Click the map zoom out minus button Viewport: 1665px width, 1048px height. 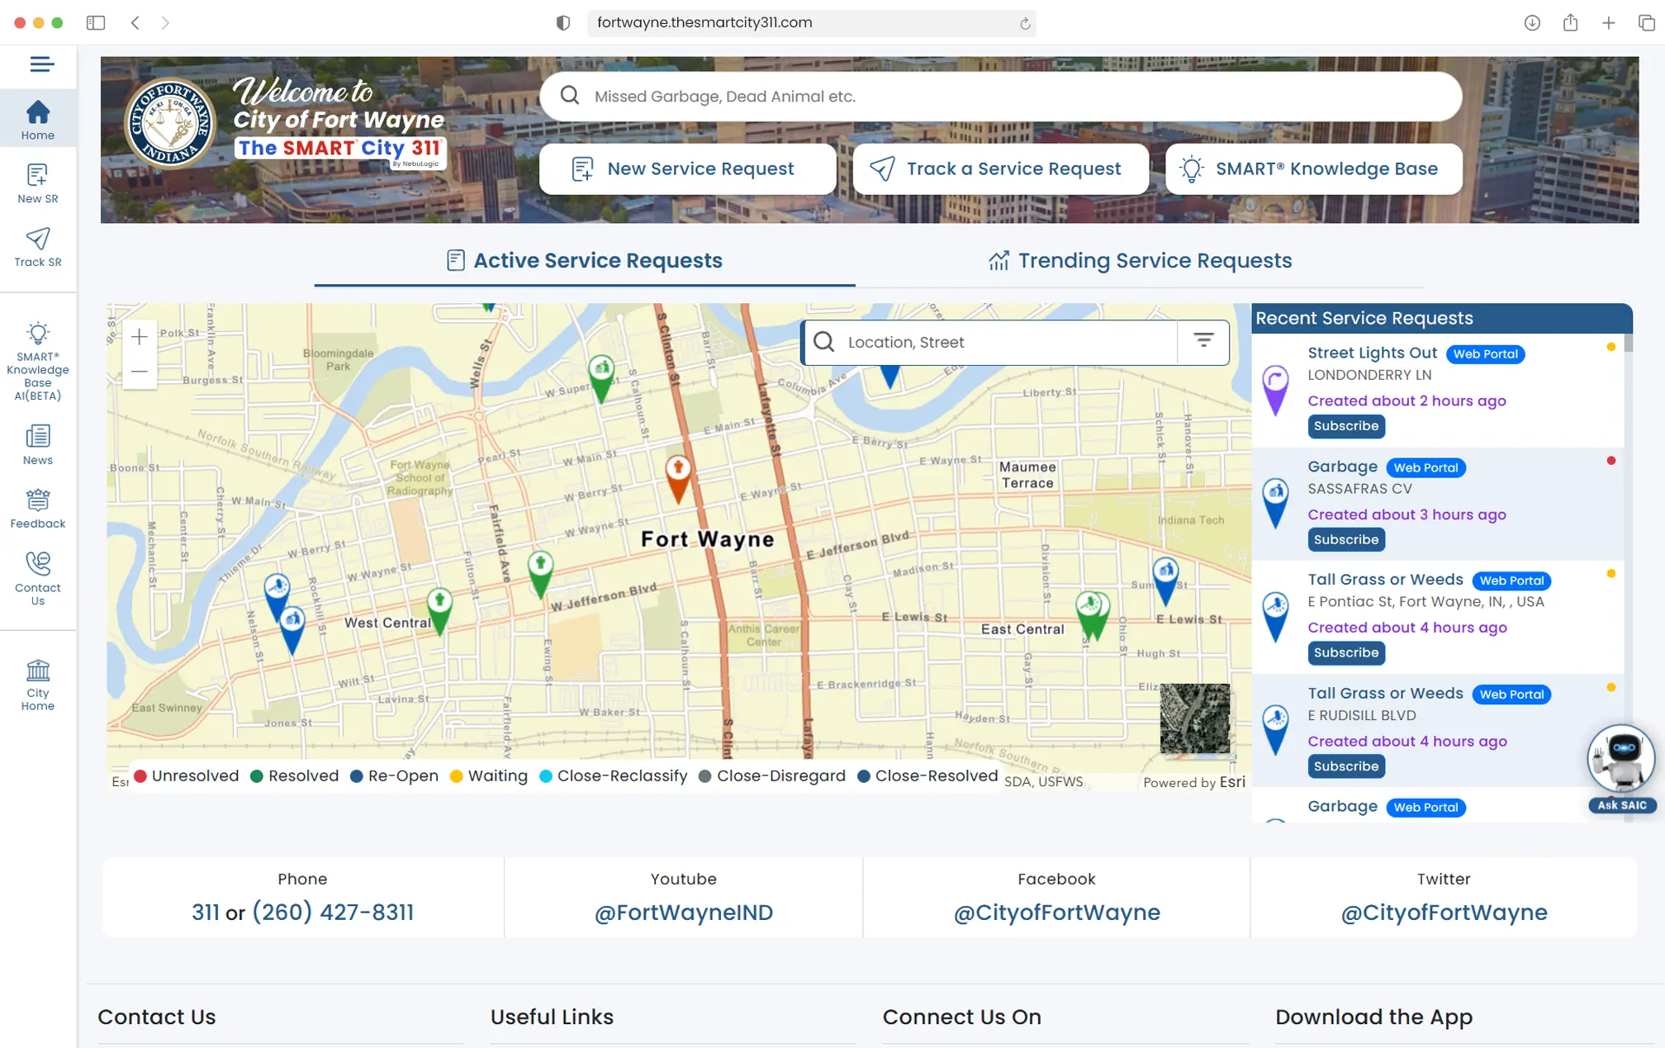[140, 372]
